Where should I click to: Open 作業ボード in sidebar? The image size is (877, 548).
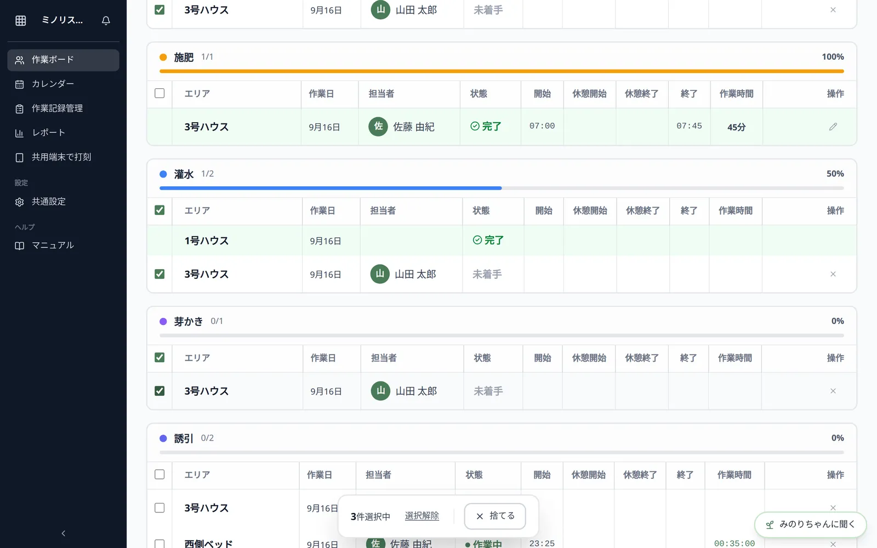[63, 60]
